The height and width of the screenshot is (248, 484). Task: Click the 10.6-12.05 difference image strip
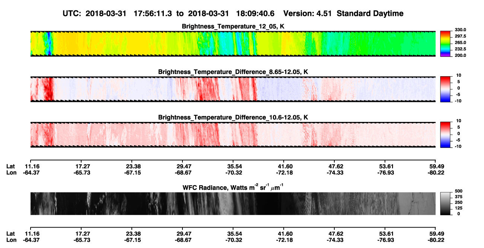pos(233,134)
